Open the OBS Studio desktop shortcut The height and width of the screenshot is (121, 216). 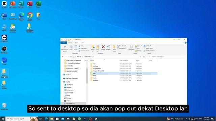click(4, 50)
